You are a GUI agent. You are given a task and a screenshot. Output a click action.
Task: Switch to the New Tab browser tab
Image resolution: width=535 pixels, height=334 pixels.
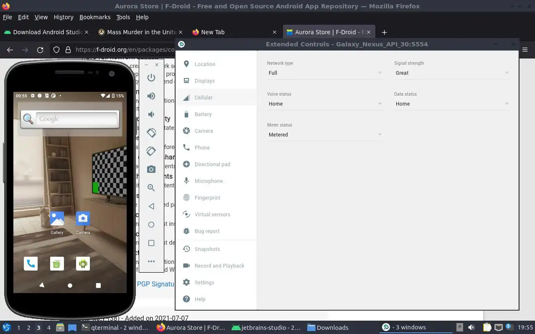(234, 32)
